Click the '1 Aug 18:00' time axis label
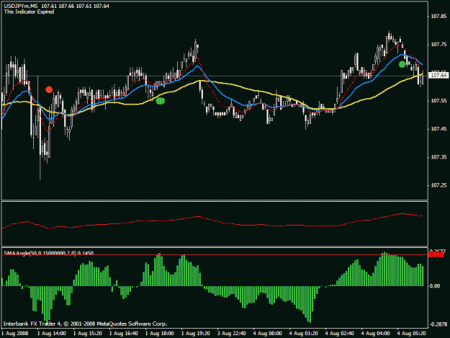 coord(160,334)
